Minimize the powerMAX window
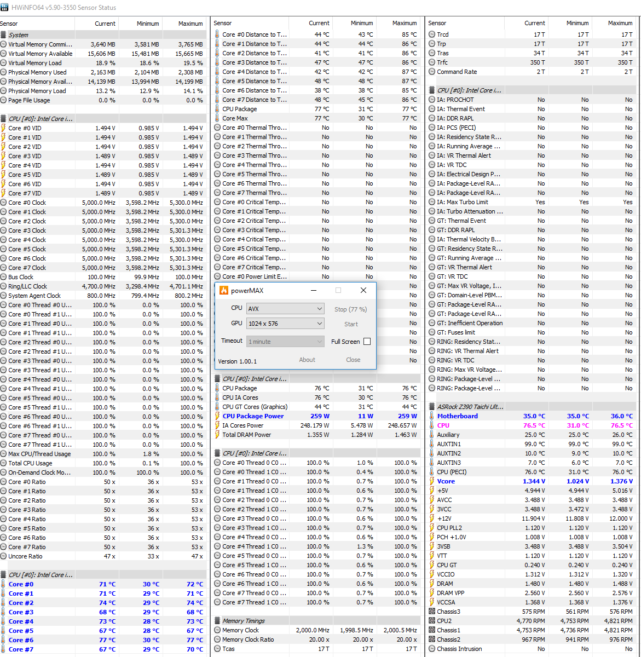 [x=314, y=290]
